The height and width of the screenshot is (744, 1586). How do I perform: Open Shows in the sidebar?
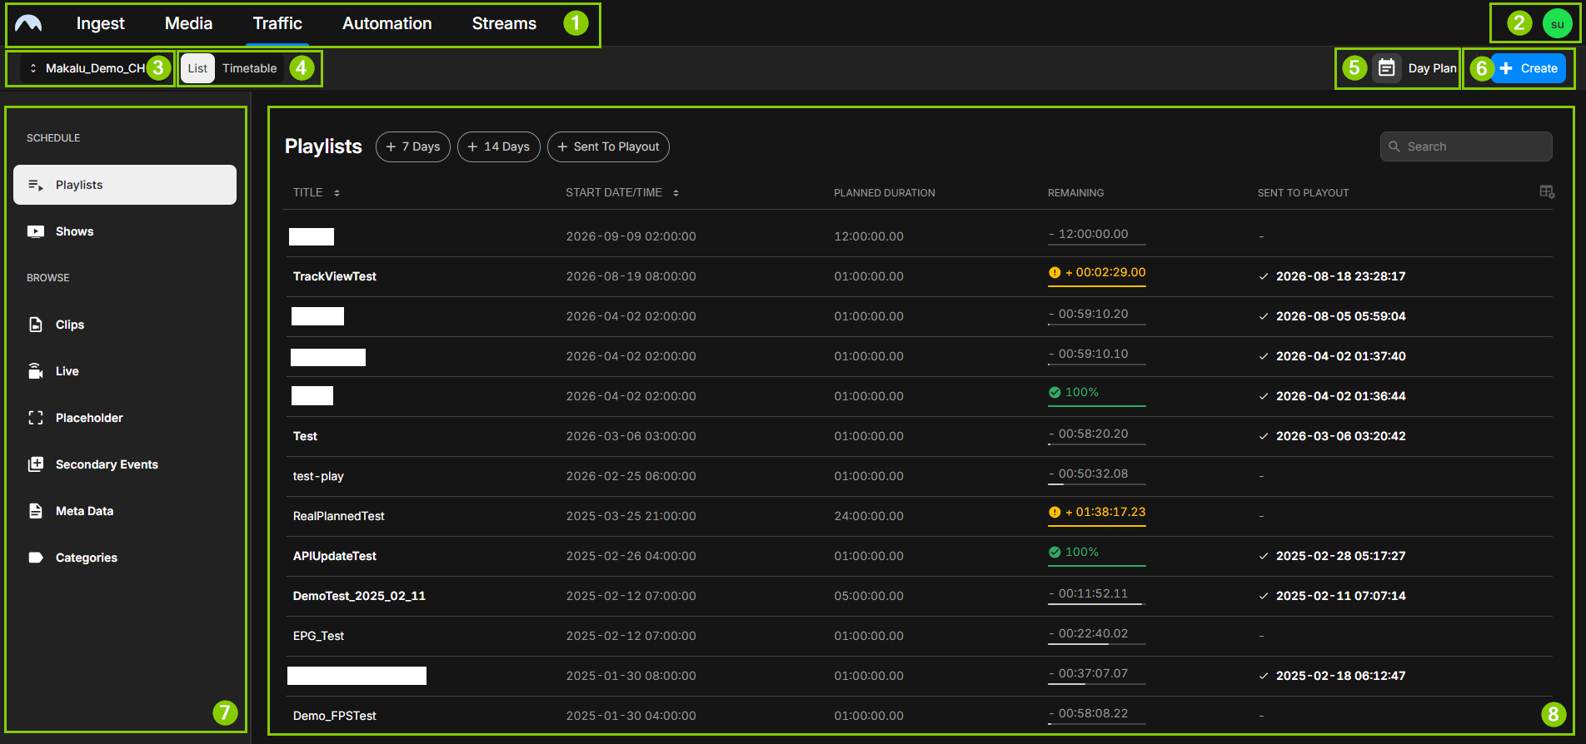pyautogui.click(x=125, y=231)
